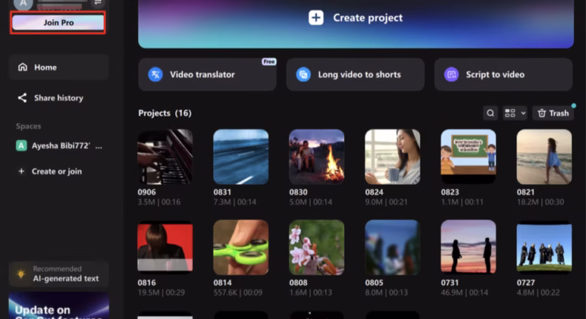Click the grid view layout icon
Screen dimensions: 586x319
pos(510,113)
